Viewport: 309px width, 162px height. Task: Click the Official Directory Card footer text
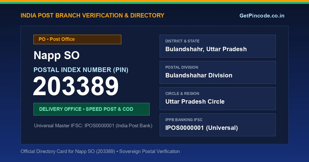tap(100, 151)
